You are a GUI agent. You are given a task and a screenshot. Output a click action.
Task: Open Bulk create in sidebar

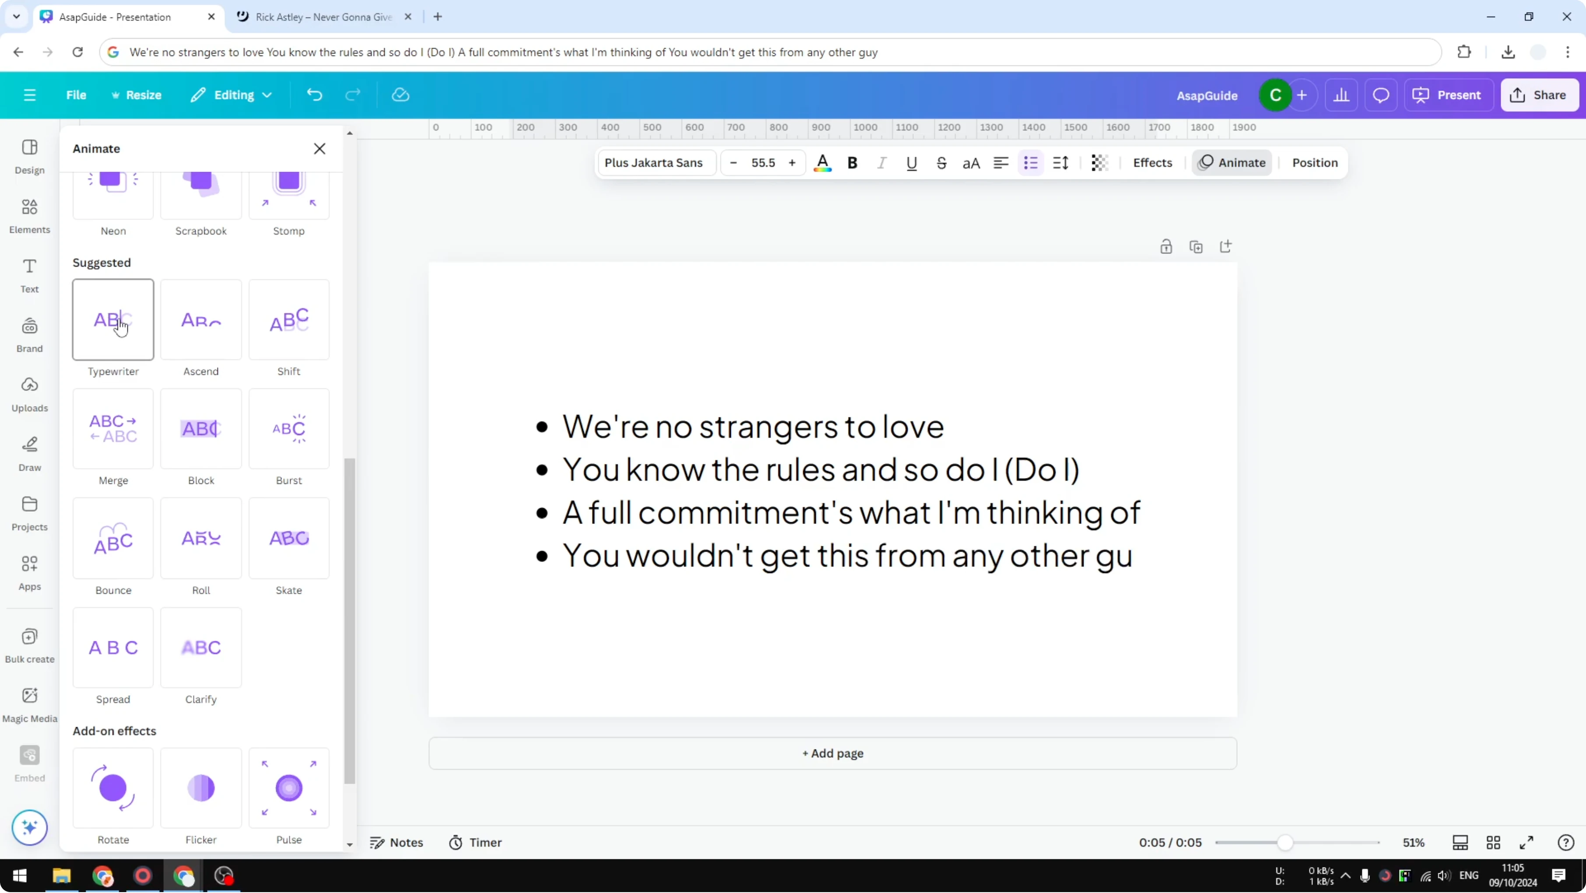(x=30, y=645)
